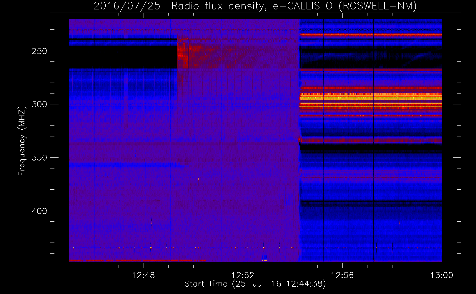Click the 12:56 time tick label
Screen dimensions: 476x294
(342, 275)
